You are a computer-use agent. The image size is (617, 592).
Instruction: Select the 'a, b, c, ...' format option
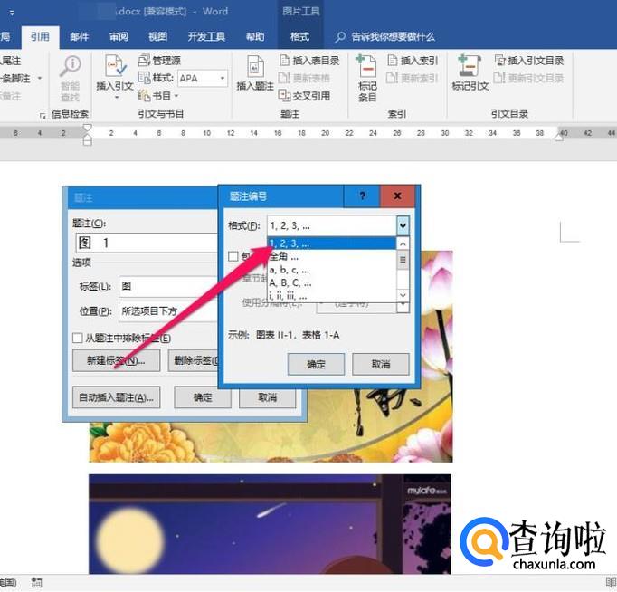click(332, 270)
